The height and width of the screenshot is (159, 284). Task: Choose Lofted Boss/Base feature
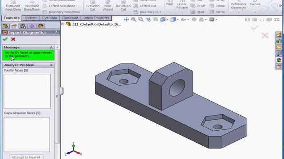[x=59, y=6]
